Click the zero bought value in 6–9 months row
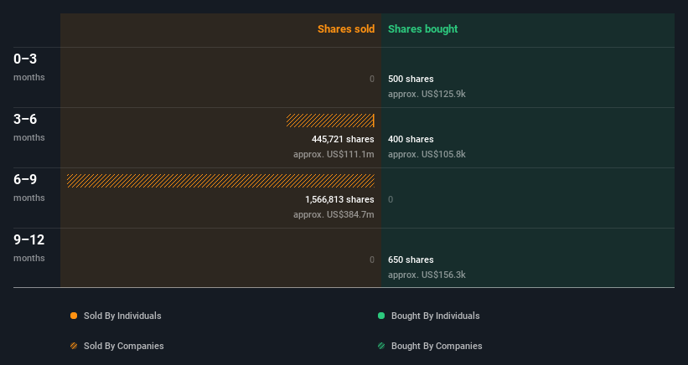 tap(391, 199)
